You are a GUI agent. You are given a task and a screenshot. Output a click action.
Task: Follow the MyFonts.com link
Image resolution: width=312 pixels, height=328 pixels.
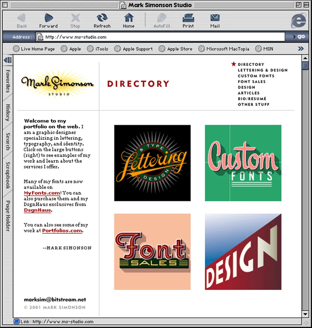tap(42, 193)
